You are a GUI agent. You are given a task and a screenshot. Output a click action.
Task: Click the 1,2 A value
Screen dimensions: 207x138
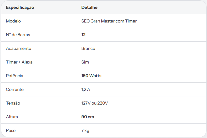(x=86, y=89)
